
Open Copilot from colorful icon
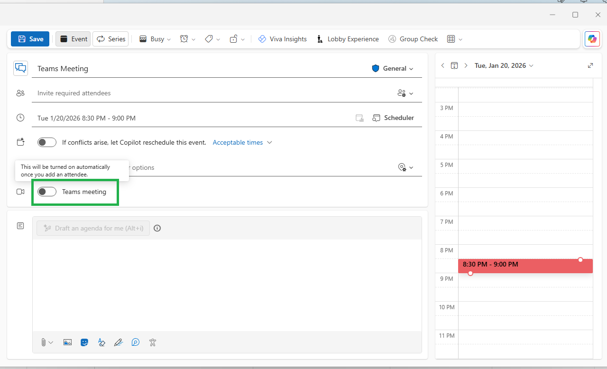pyautogui.click(x=592, y=39)
